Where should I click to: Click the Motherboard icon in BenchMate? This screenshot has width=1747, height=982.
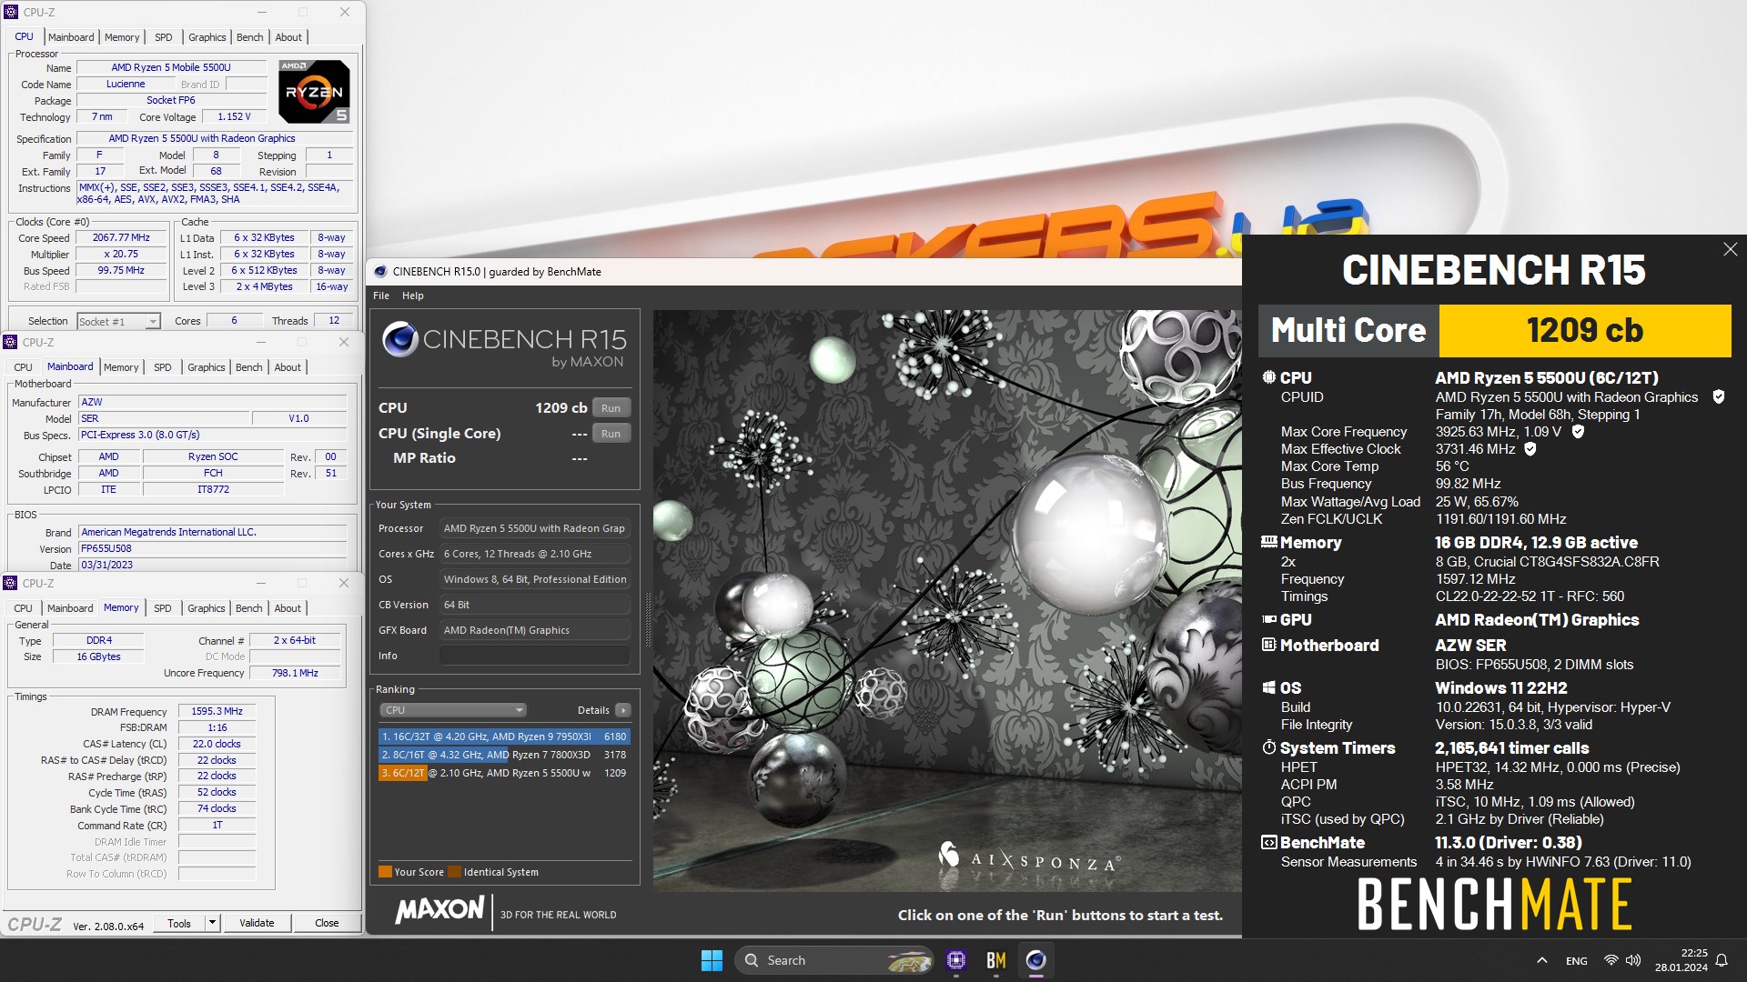1268,645
